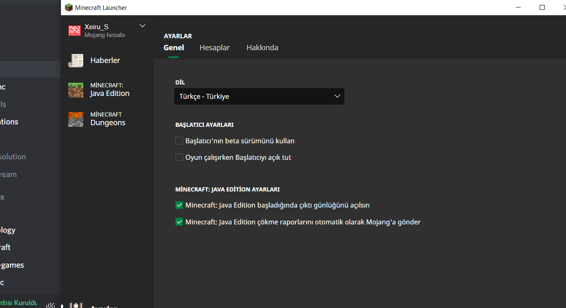
Task: Open the Hakkında tab
Action: click(x=262, y=48)
